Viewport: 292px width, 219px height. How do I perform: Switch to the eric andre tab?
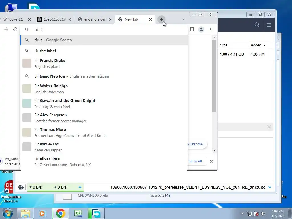tap(95, 19)
